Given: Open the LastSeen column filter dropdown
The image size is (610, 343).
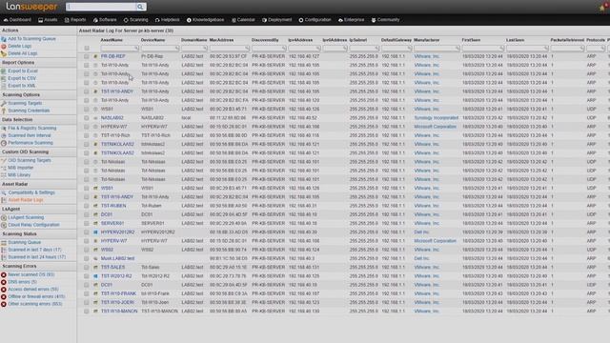Looking at the screenshot, I should coord(546,49).
